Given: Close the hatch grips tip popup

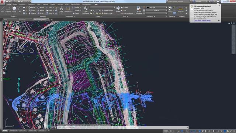Looking at the screenshot, I should (219, 5).
